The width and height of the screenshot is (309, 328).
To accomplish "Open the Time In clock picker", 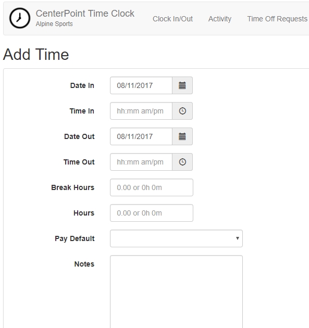I will click(x=182, y=111).
